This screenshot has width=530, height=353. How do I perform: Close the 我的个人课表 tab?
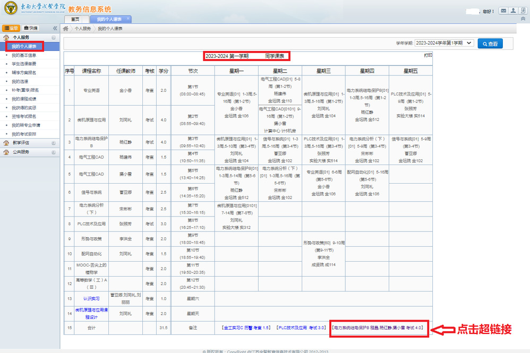129,19
